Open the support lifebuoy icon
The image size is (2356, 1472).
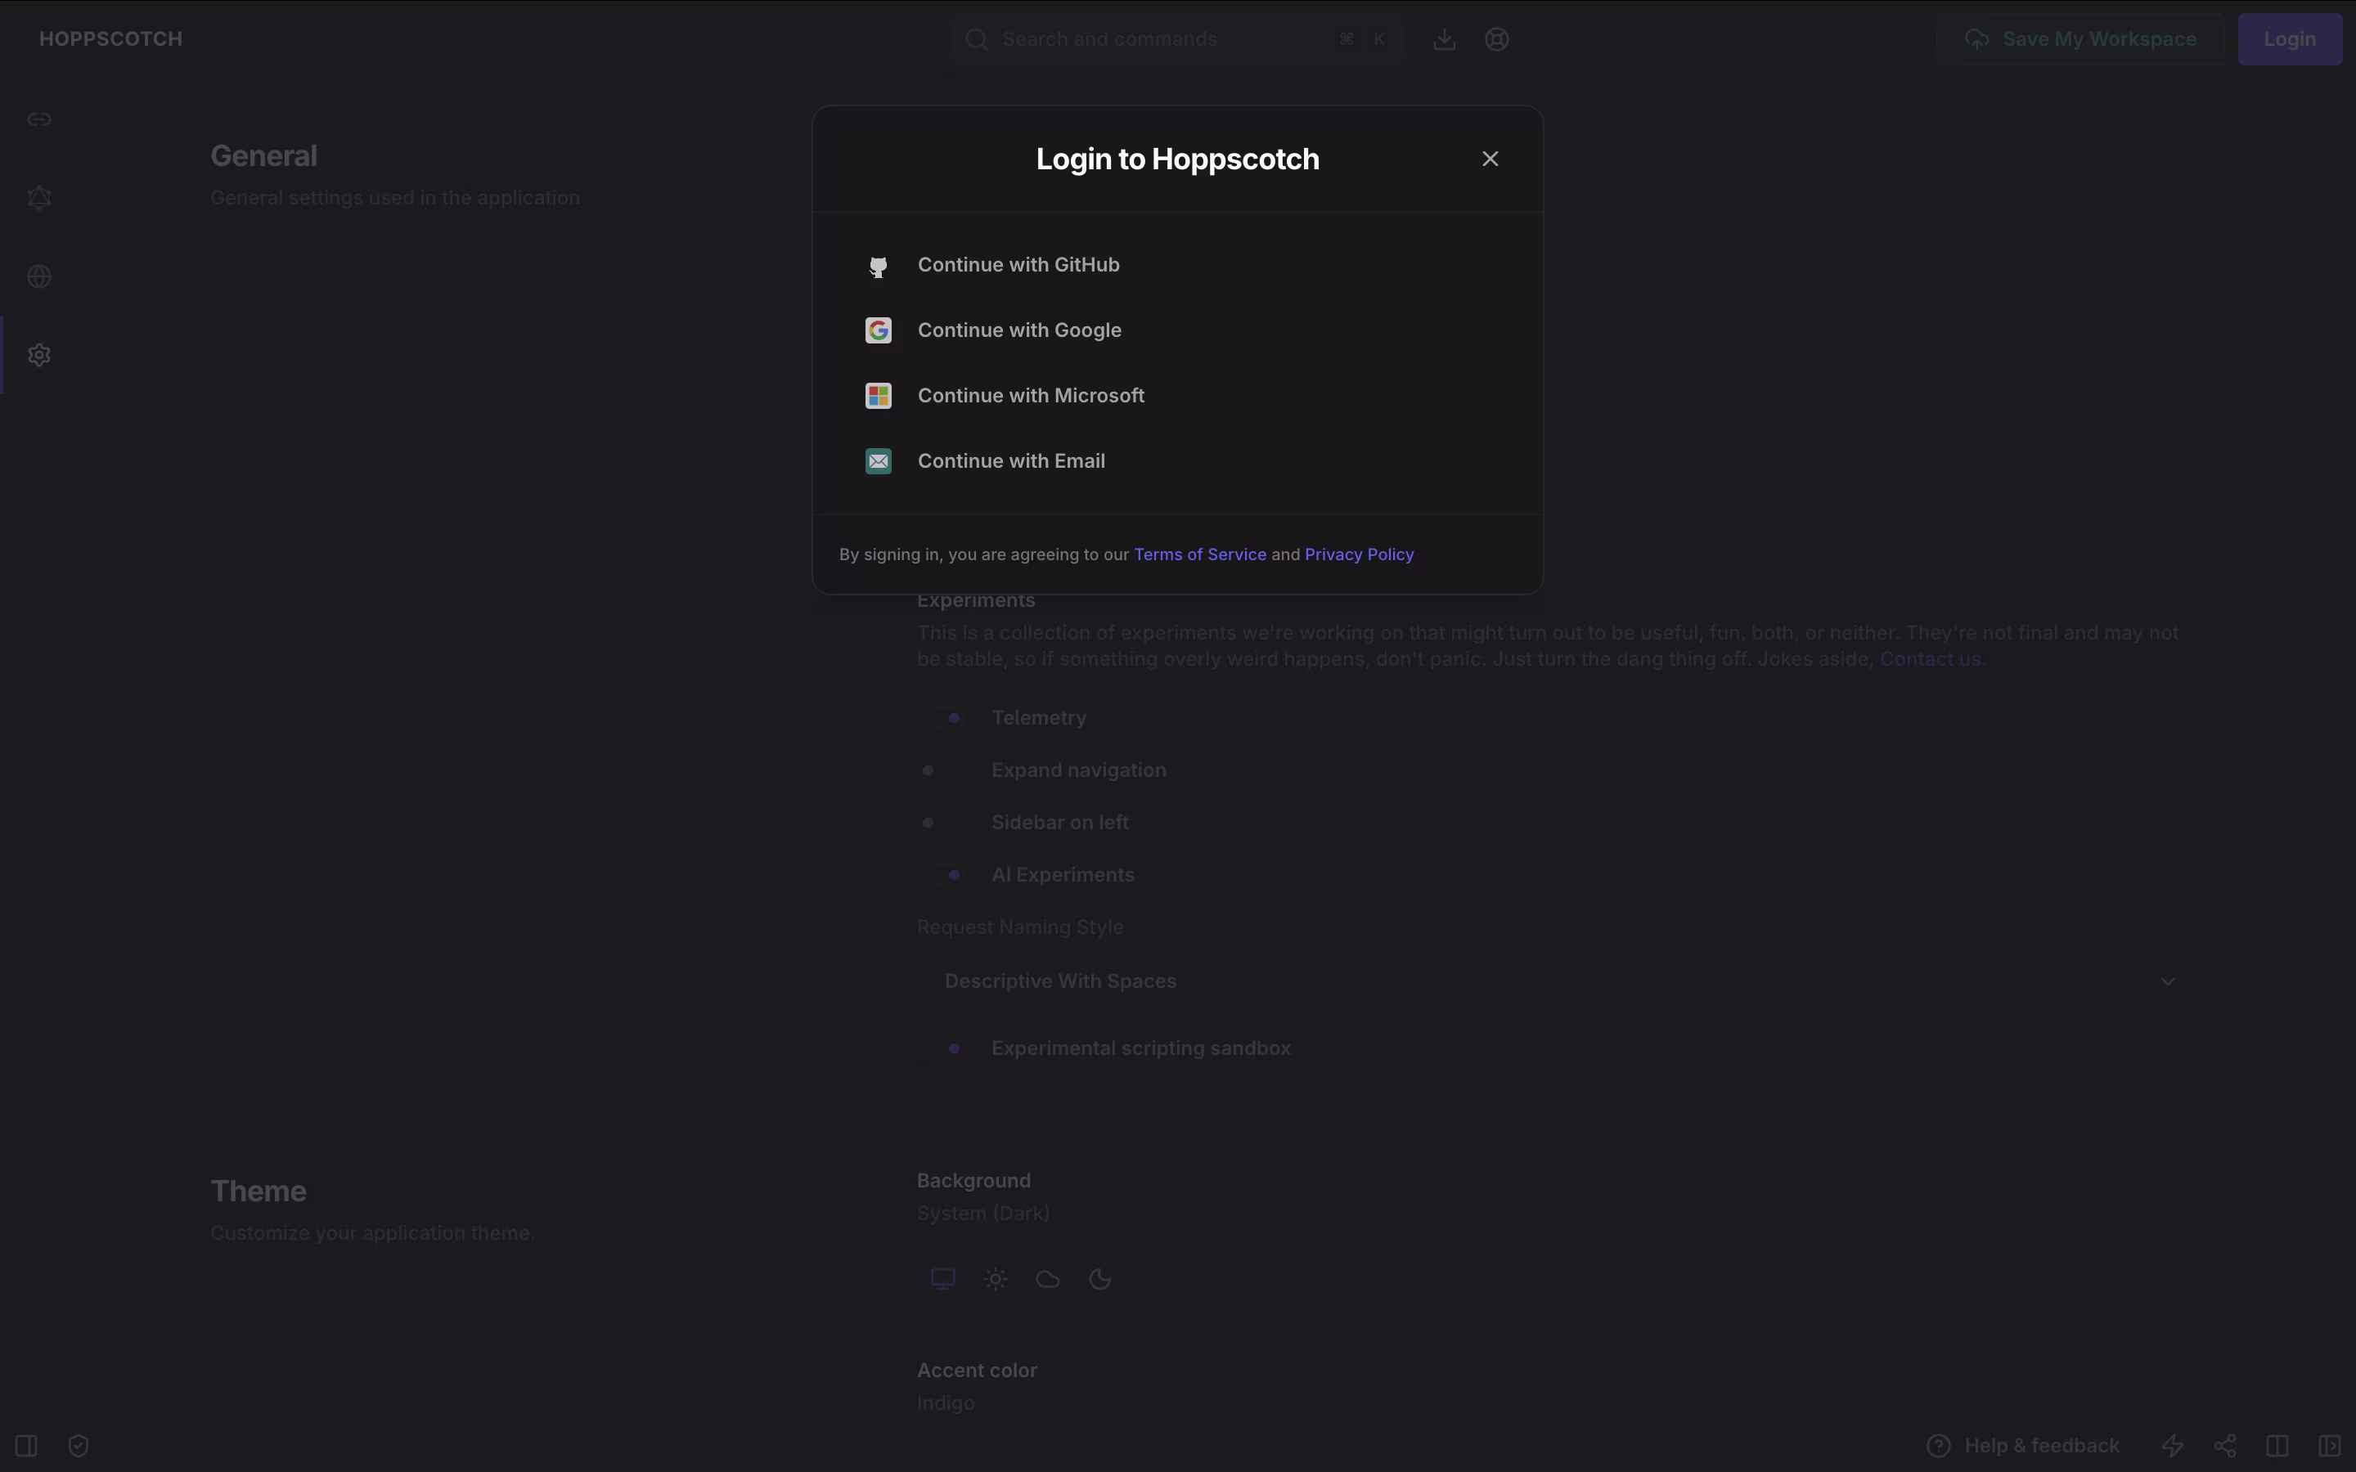pos(1497,39)
